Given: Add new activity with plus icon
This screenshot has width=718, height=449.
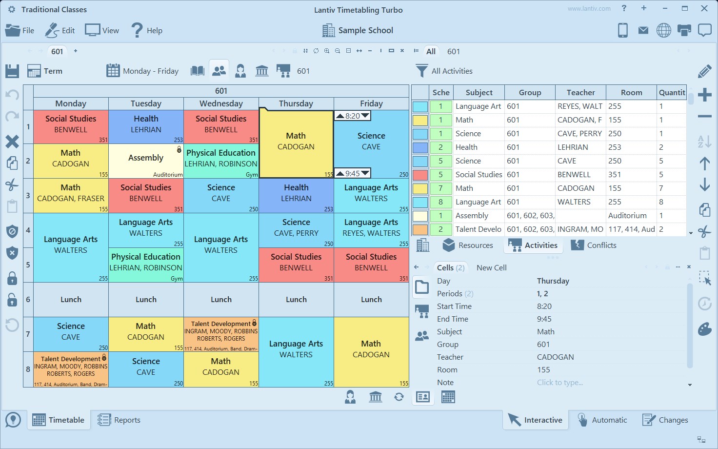Looking at the screenshot, I should 704,94.
